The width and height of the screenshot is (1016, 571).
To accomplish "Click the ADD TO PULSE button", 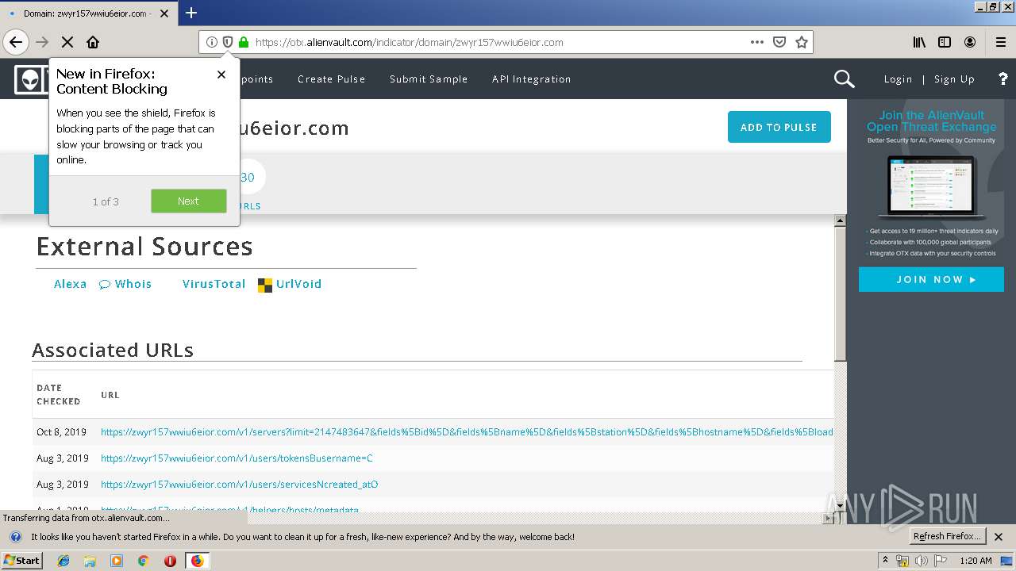I will click(x=779, y=127).
